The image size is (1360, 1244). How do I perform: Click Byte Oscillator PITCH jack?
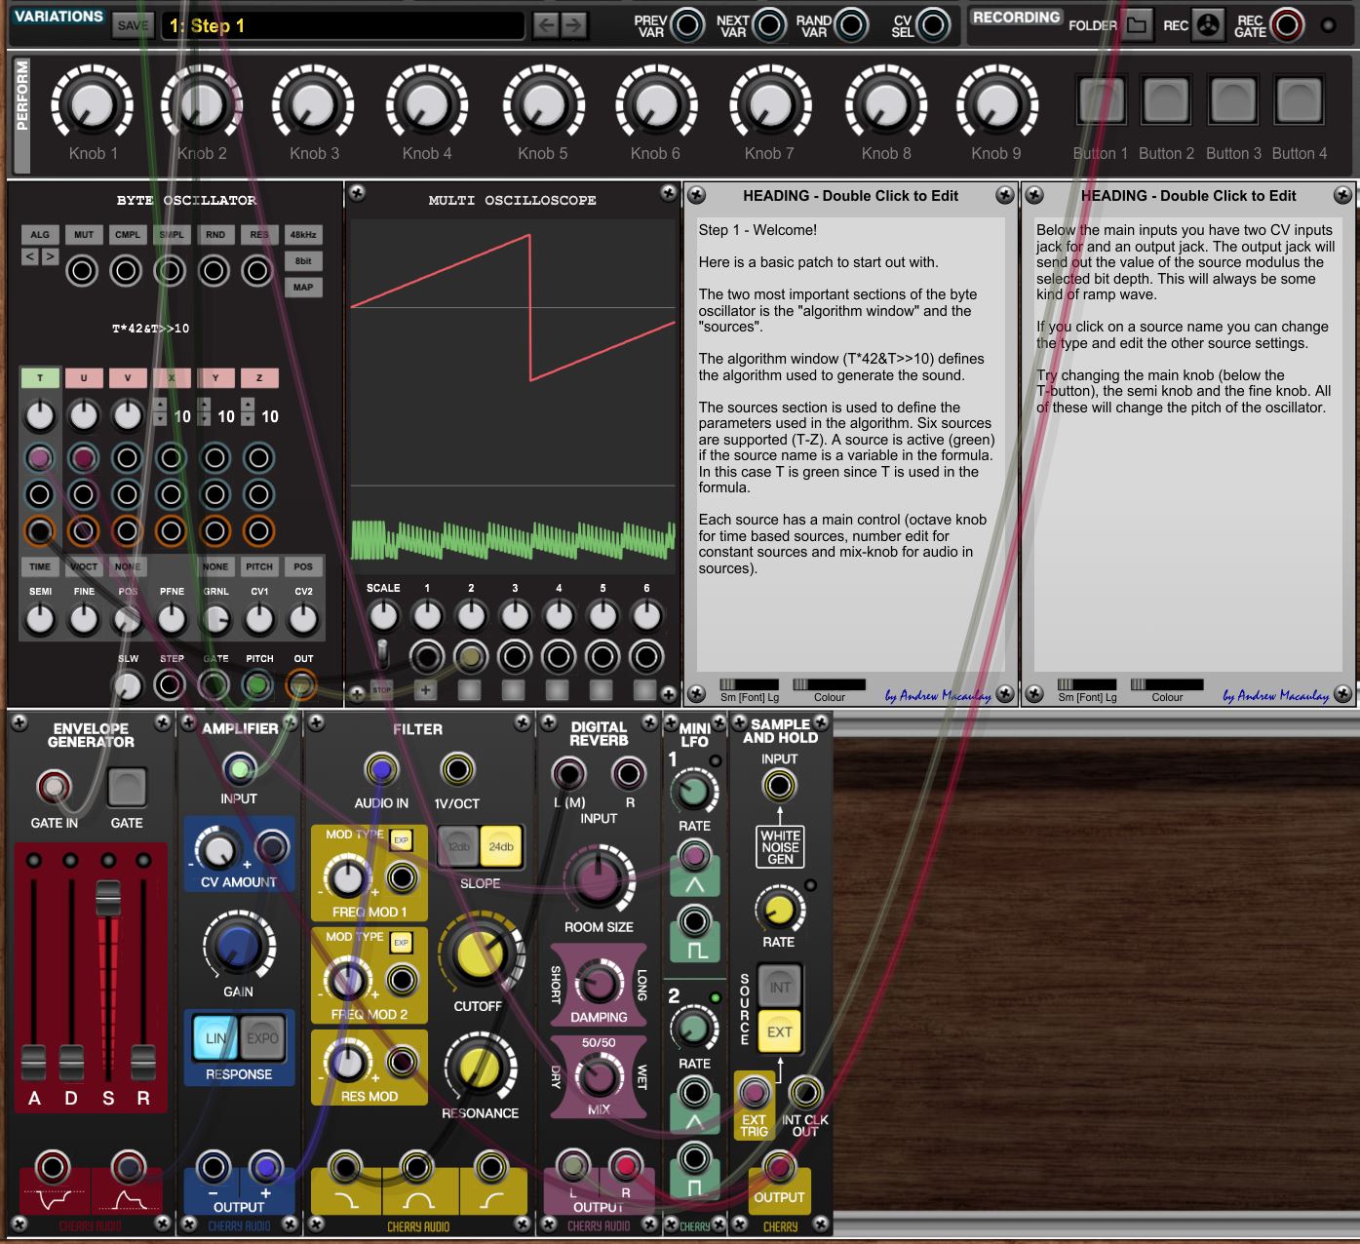coord(258,685)
